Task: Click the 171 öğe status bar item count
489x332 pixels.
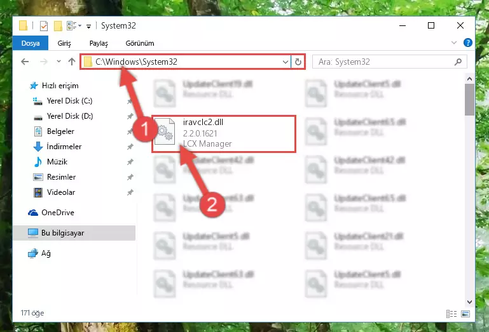Action: (32, 313)
